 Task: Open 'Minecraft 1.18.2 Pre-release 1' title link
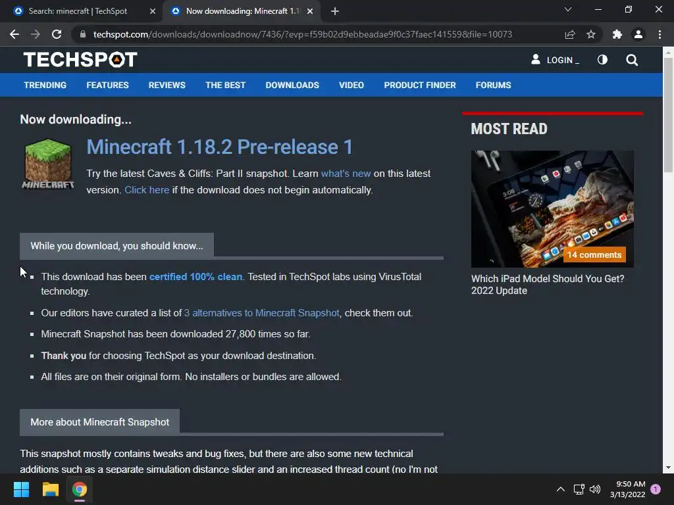click(219, 147)
